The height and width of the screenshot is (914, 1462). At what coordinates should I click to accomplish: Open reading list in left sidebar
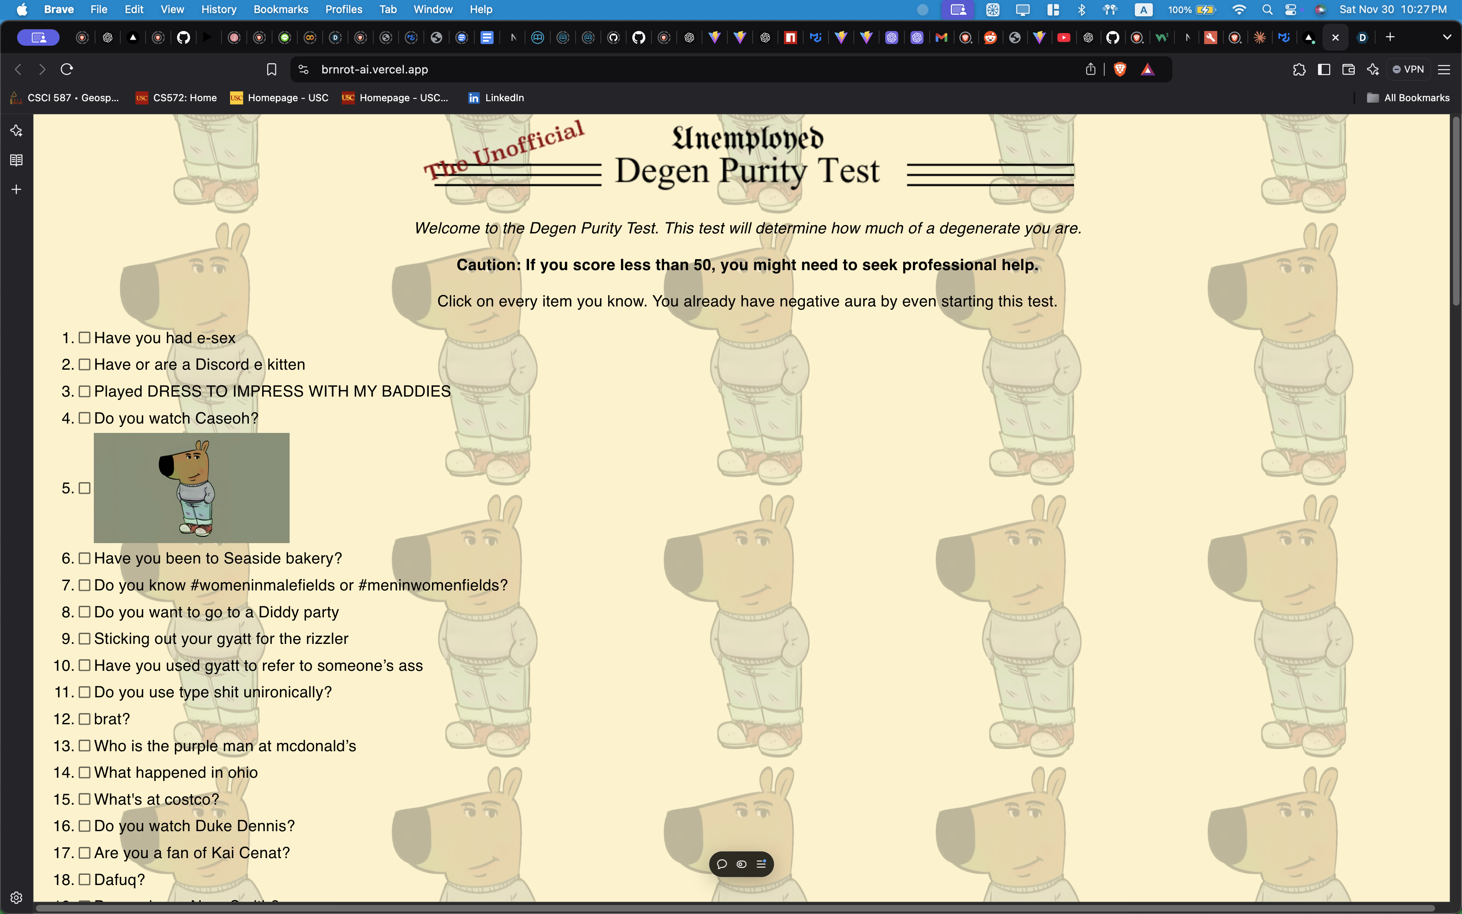[16, 160]
